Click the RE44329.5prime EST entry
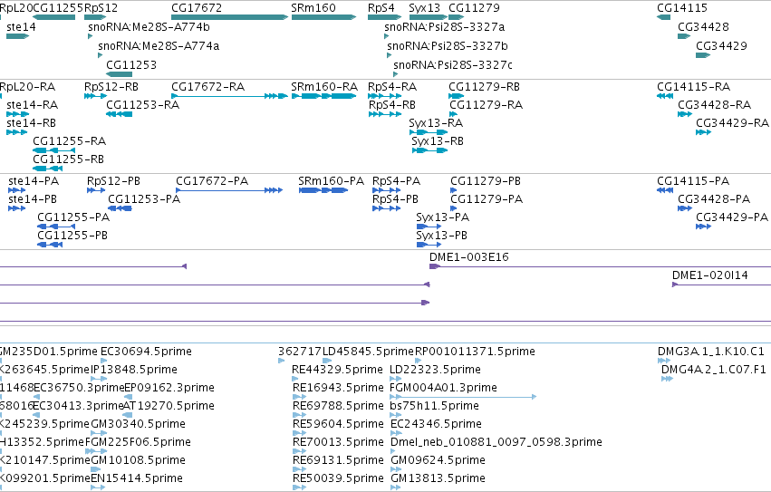The width and height of the screenshot is (771, 492). tap(295, 379)
